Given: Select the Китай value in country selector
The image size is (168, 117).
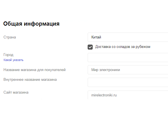Looking at the screenshot, I should coord(96,37).
